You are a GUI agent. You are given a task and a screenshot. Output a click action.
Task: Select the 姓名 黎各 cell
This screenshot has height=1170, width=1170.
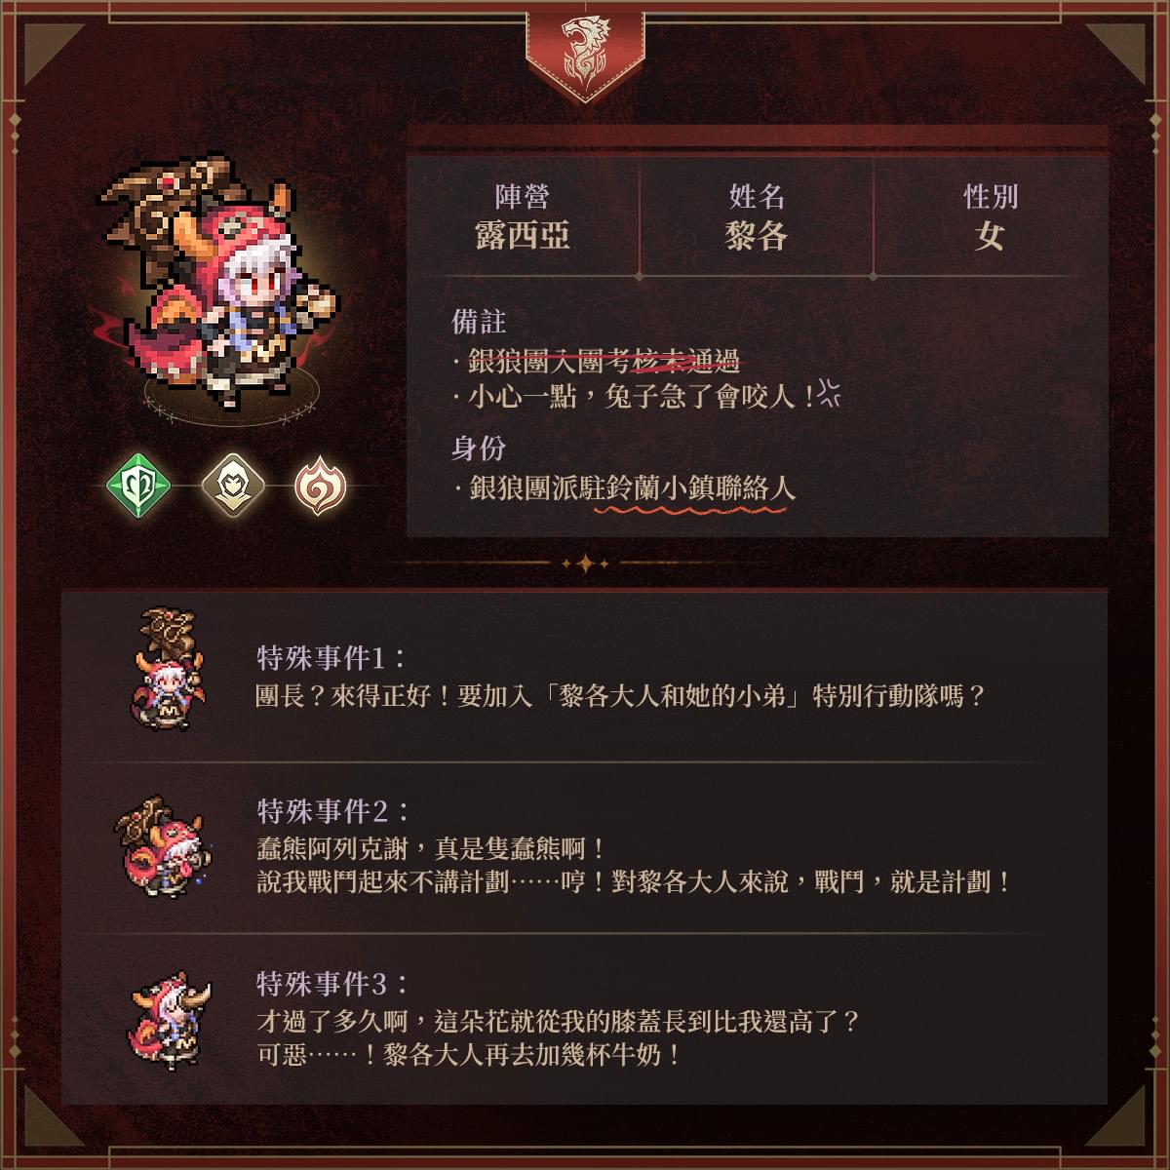757,216
